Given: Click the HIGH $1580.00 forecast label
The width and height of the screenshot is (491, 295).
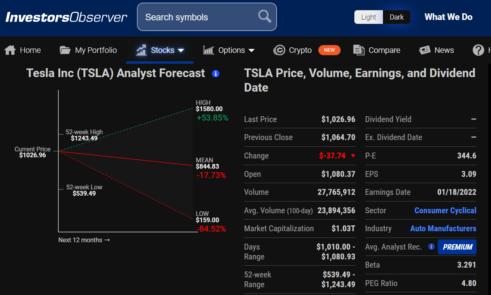Looking at the screenshot, I should coord(209,106).
